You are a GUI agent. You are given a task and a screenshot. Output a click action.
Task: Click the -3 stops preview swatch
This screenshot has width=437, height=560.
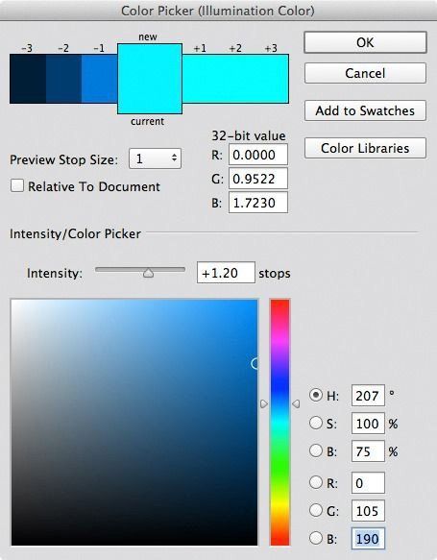[28, 79]
